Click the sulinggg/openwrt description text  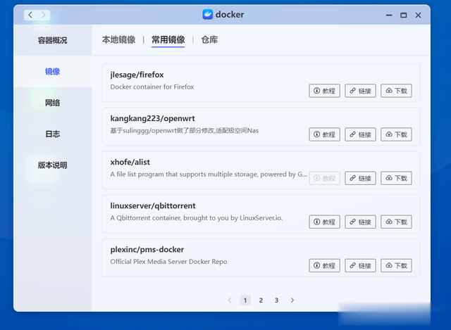(185, 131)
